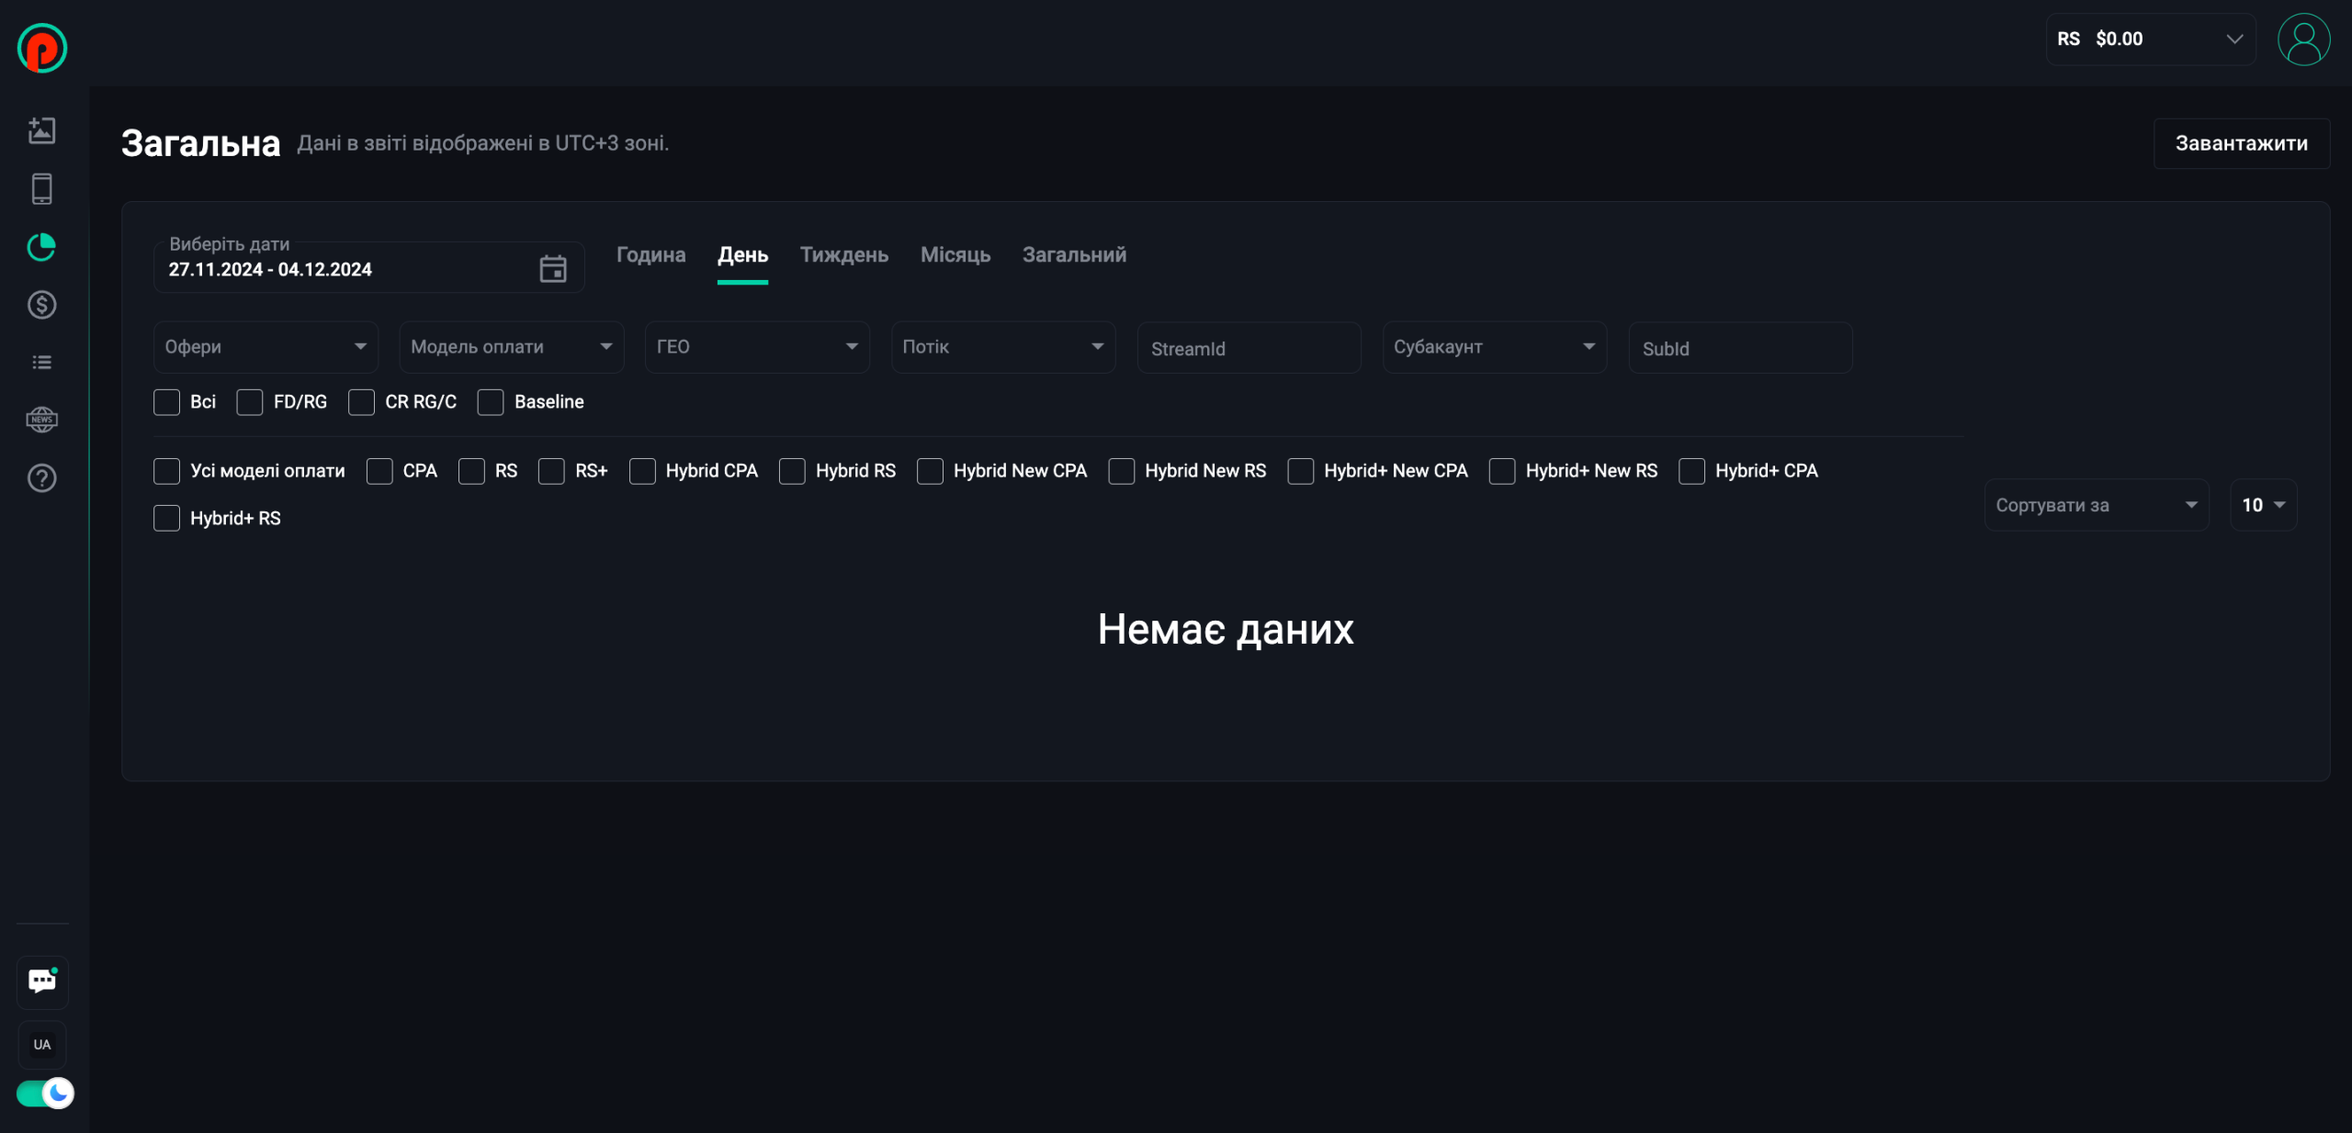Open the question mark help icon

(x=42, y=478)
